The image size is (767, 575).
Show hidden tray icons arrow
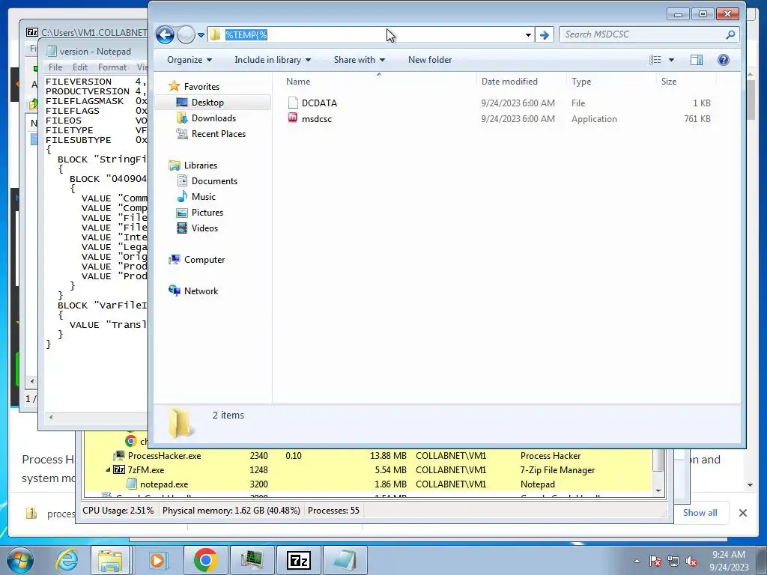(x=637, y=561)
